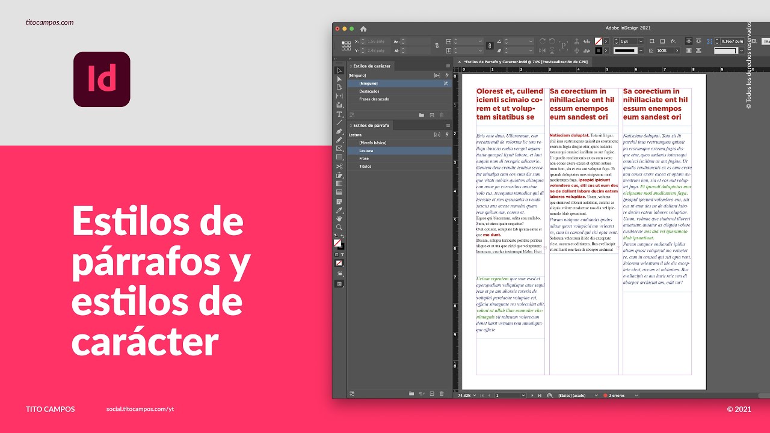This screenshot has height=433, width=770.
Task: Open the scale X percentage dropdown
Action: point(480,41)
